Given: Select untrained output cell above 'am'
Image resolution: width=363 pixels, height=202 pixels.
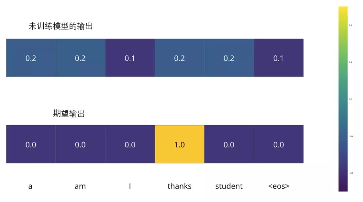Looking at the screenshot, I should click(80, 58).
